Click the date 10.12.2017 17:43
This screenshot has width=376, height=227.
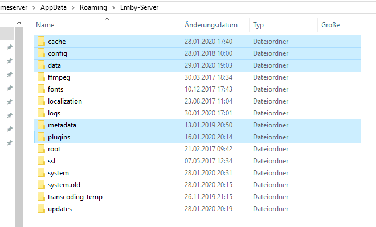coord(209,89)
